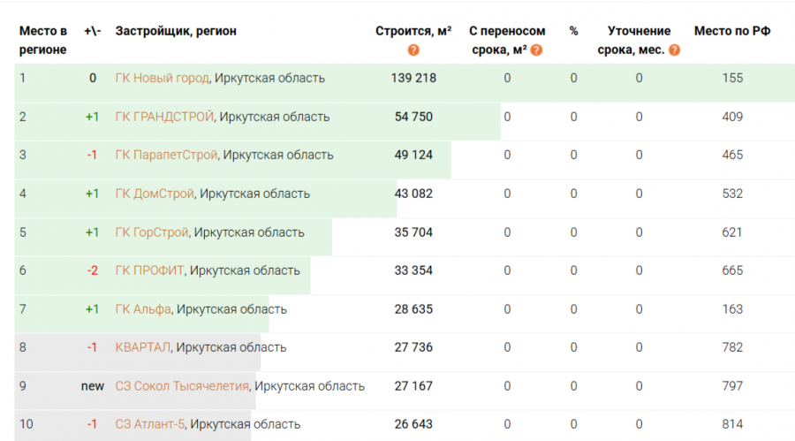Click the 155 rank in Место по РФ

click(x=731, y=78)
